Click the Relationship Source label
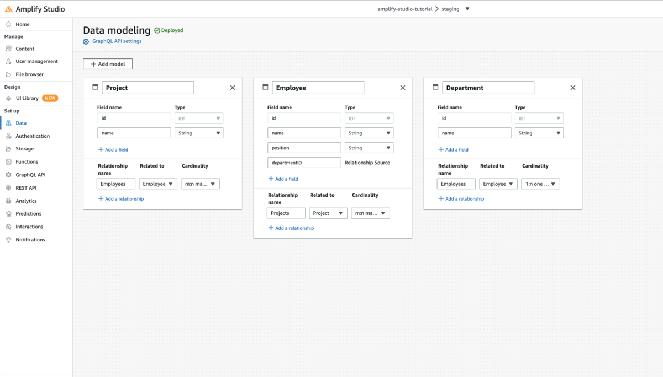This screenshot has height=377, width=663. click(367, 163)
